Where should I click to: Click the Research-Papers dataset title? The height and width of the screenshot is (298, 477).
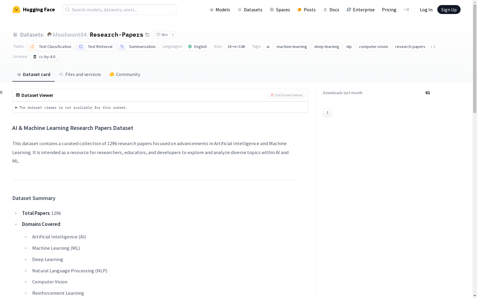(x=117, y=35)
